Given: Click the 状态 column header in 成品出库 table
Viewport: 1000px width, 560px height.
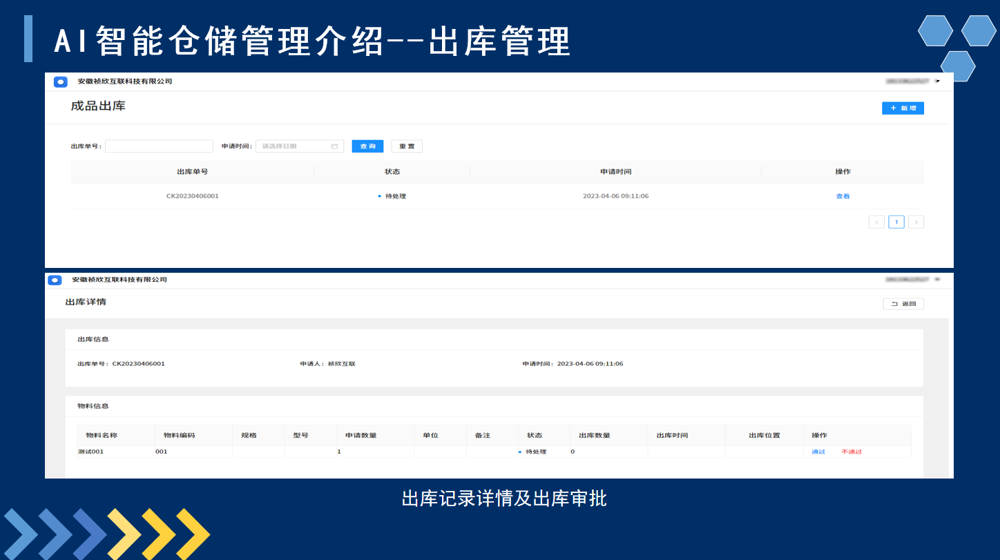Looking at the screenshot, I should [x=392, y=172].
